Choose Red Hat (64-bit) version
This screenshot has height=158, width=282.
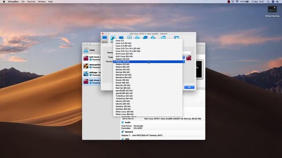point(148,88)
